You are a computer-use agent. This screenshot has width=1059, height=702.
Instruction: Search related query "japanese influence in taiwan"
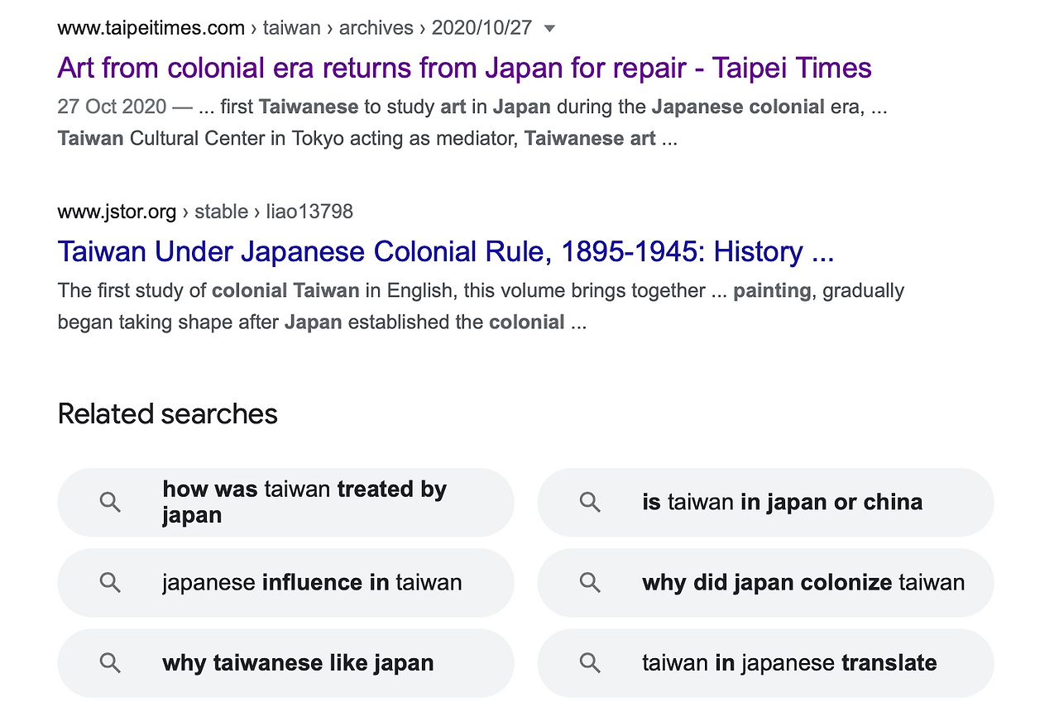[x=312, y=582]
